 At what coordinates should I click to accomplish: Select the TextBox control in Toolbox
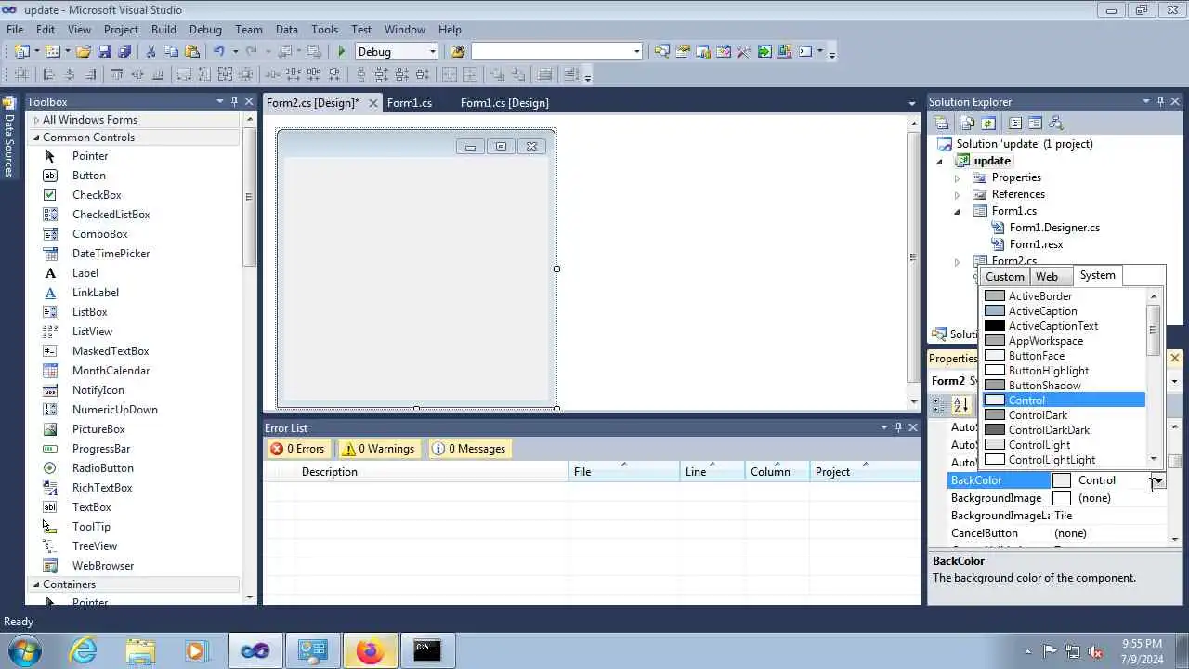(92, 507)
